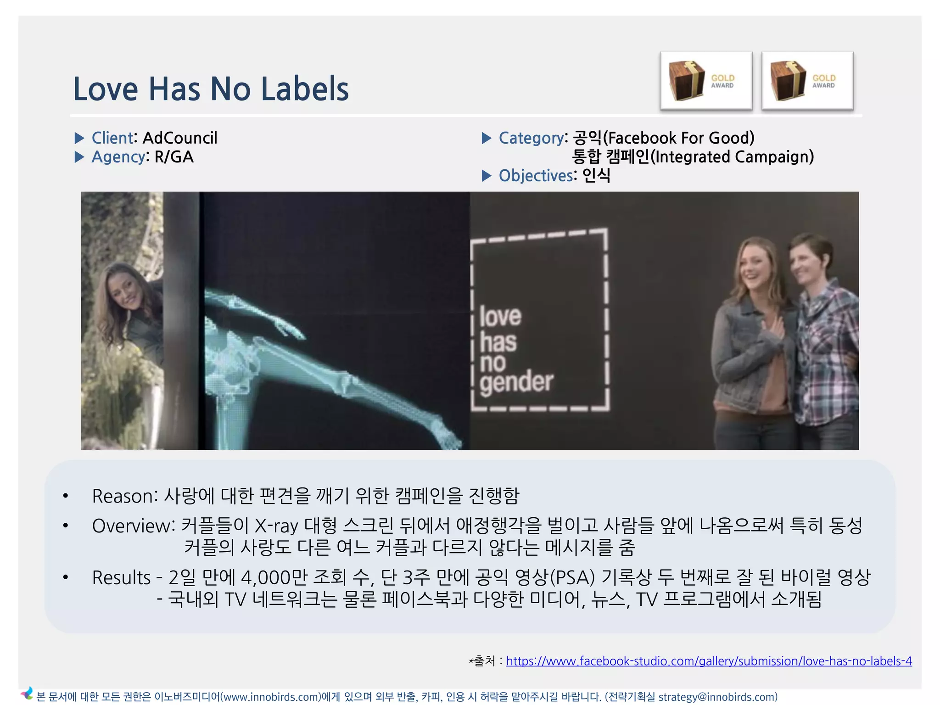Click the Overview line starting with 커플들이 X-ray

point(477,526)
